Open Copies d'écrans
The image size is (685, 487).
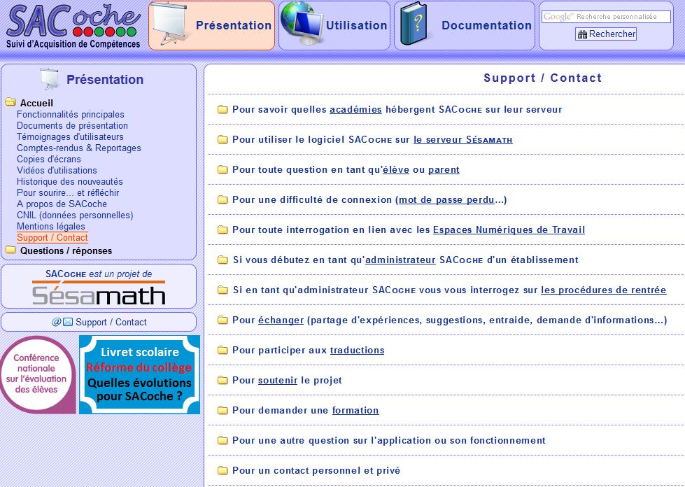click(48, 160)
